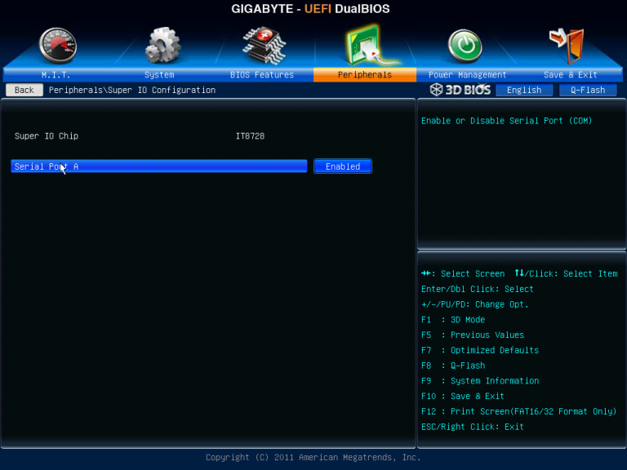Go to the BIOS Features tab
The width and height of the screenshot is (627, 470).
[x=262, y=75]
